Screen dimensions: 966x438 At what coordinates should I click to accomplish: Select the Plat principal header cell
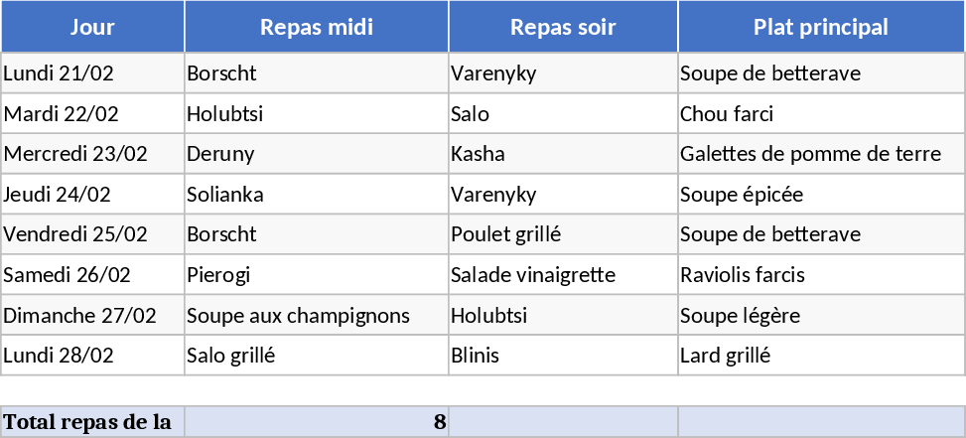[821, 27]
